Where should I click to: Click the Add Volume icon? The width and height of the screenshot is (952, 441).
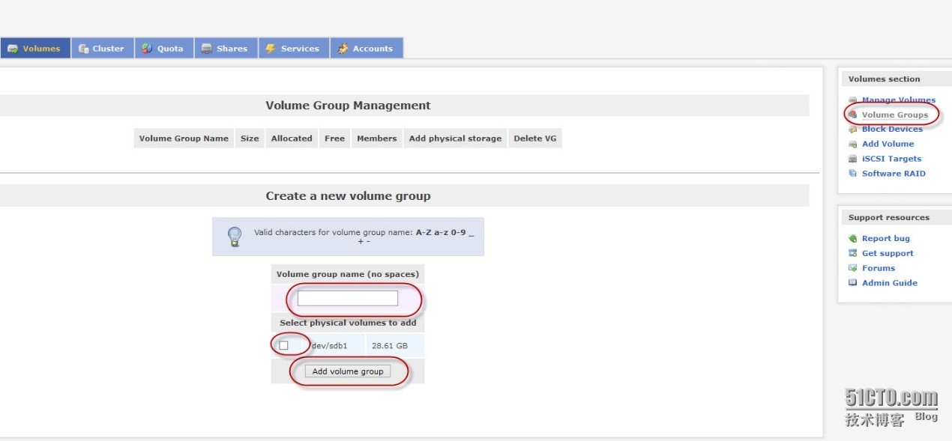click(852, 144)
